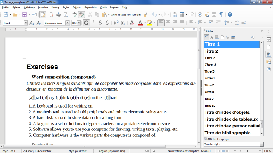Open the highlight color dropdown arrow
273x153 pixels.
click(154, 23)
